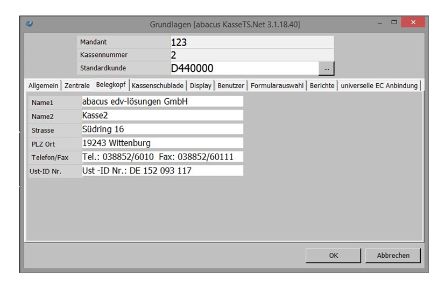Open the Zentrale tab
This screenshot has height=284, width=445.
pos(77,85)
